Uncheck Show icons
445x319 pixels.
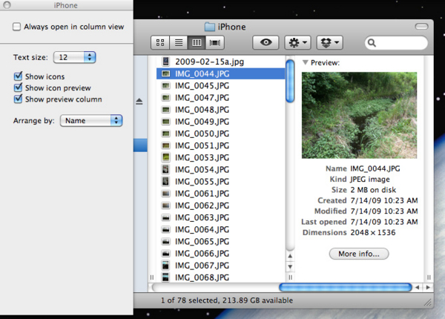[x=18, y=76]
